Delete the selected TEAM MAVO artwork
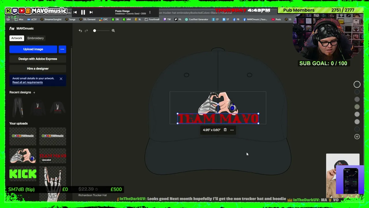369x208 pixels. pyautogui.click(x=225, y=130)
